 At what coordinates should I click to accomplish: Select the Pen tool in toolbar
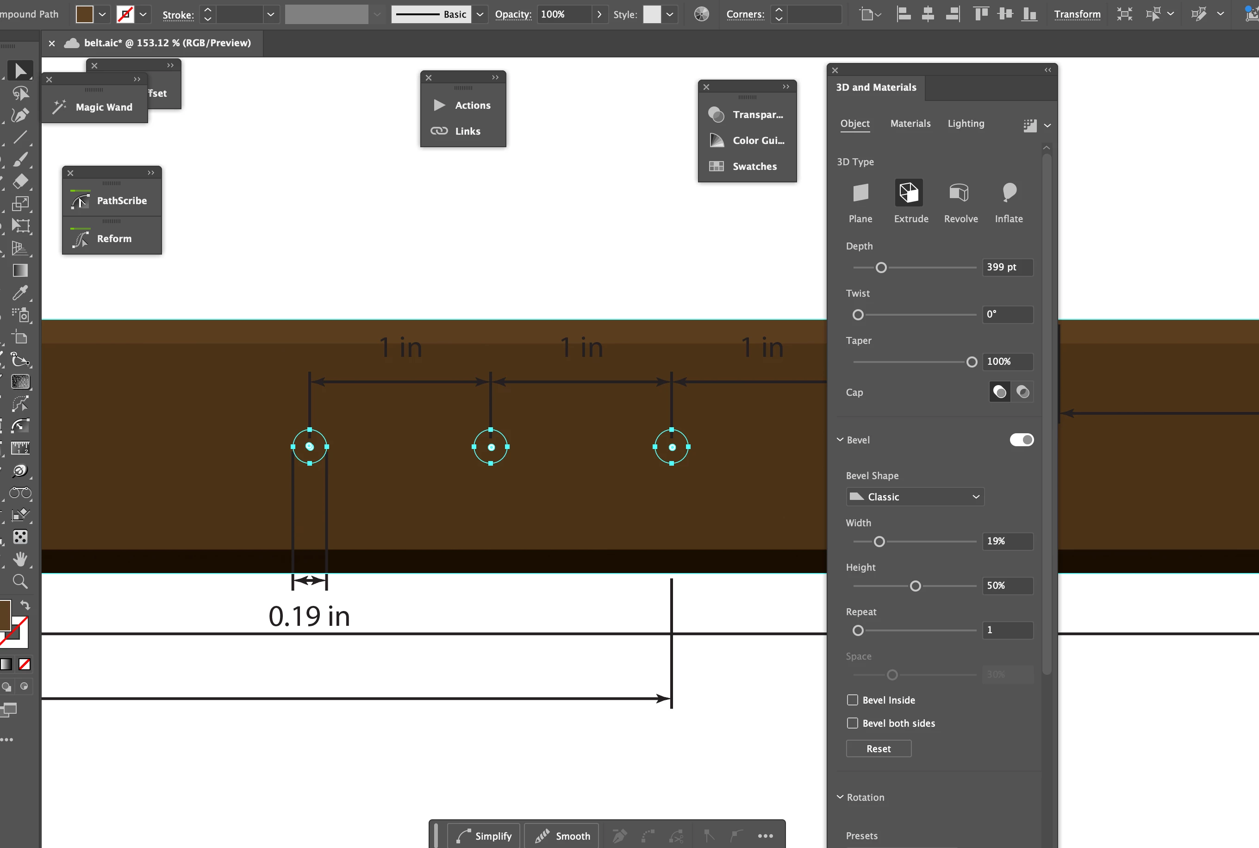pyautogui.click(x=19, y=115)
